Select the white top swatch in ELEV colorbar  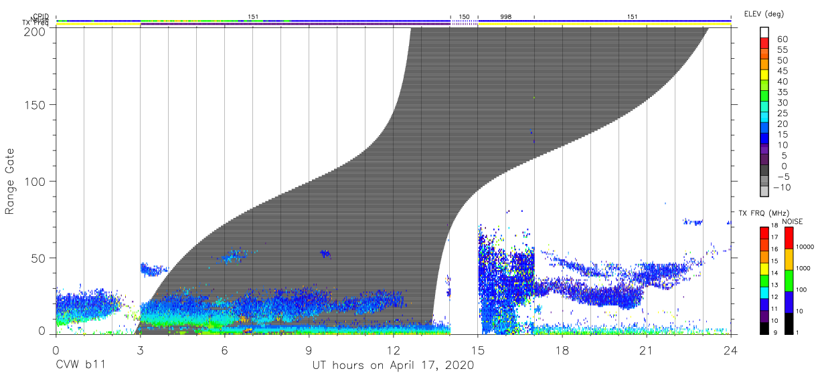pyautogui.click(x=765, y=33)
